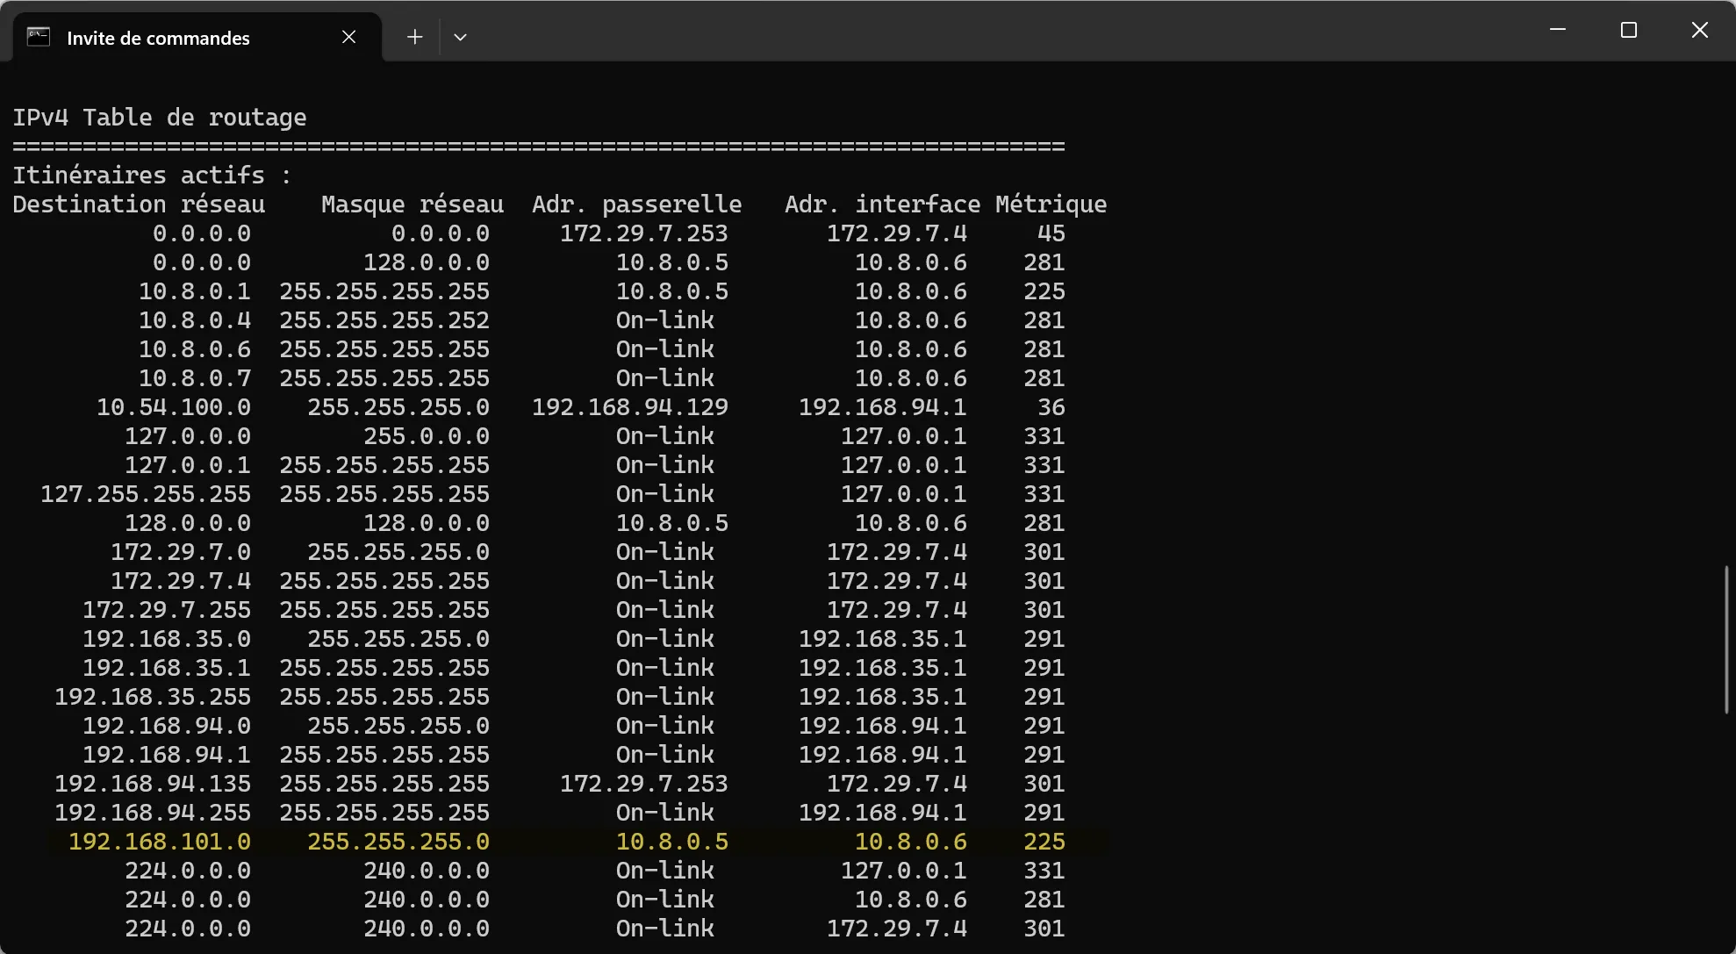
Task: Open a new terminal tab
Action: pyautogui.click(x=415, y=37)
